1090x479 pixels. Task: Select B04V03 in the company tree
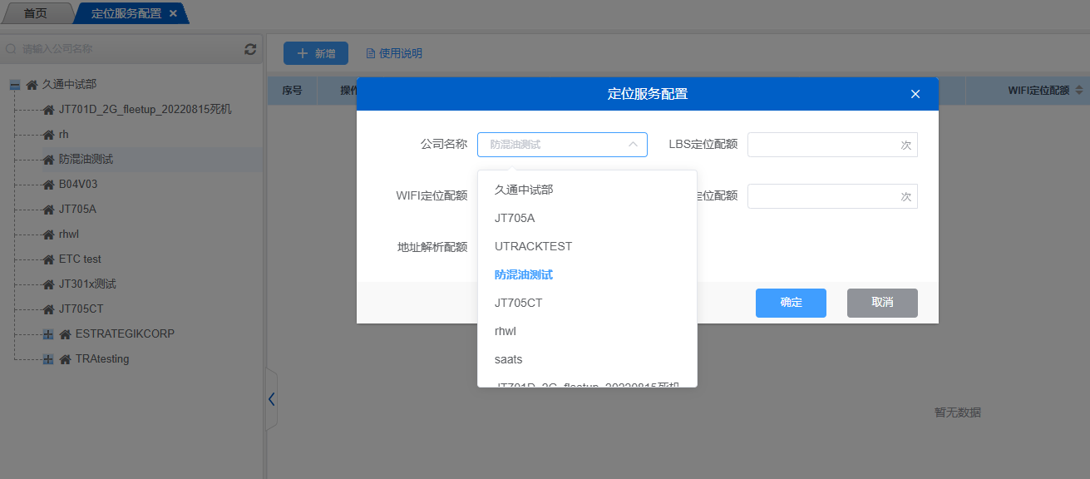coord(78,184)
